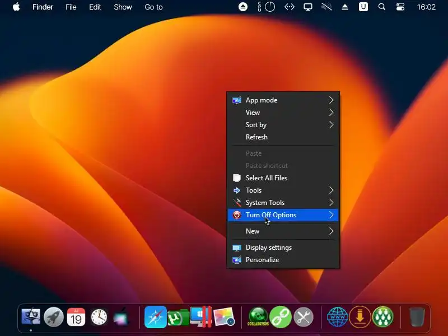Open the green people group dock icon

point(383,316)
